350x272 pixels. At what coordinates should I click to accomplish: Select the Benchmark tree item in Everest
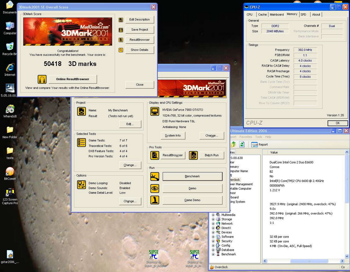click(x=229, y=254)
